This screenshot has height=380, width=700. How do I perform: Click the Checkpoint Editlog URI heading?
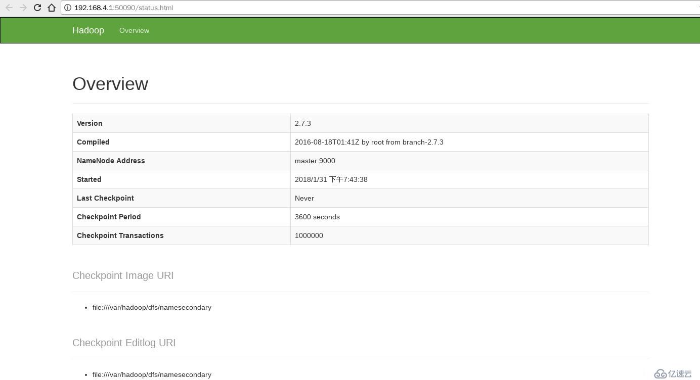124,343
